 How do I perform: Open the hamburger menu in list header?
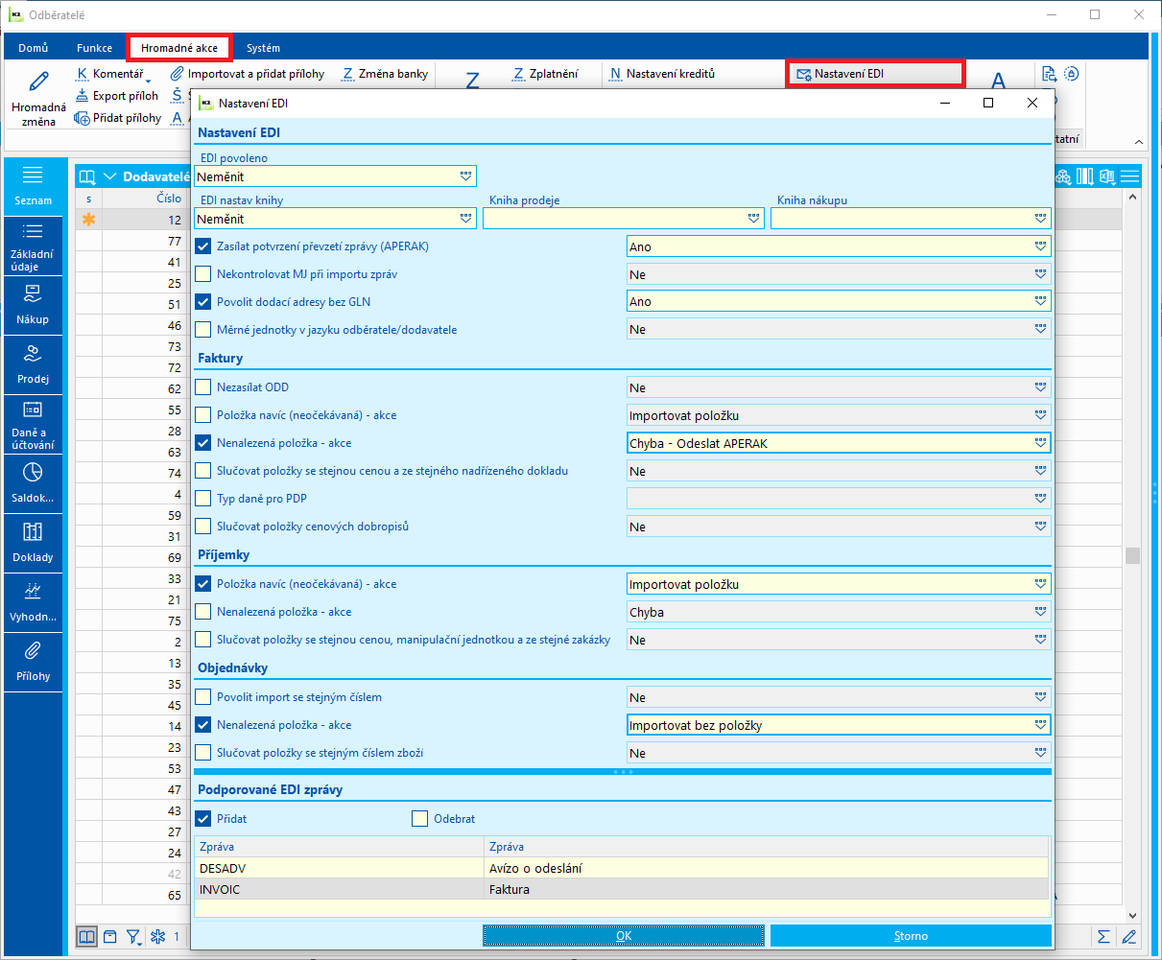(x=1129, y=176)
